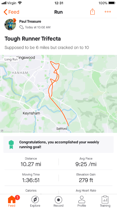Tap the Record button in bottom bar
The height and width of the screenshot is (208, 117).
[x=58, y=201]
